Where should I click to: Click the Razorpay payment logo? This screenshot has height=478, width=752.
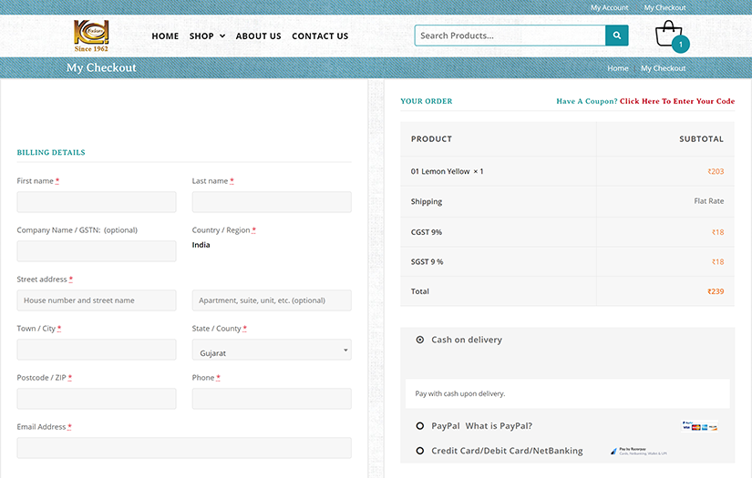point(639,452)
